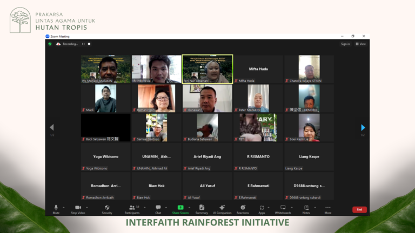Expand video options arrow beside Stop Video
This screenshot has height=233, width=415.
86,207
